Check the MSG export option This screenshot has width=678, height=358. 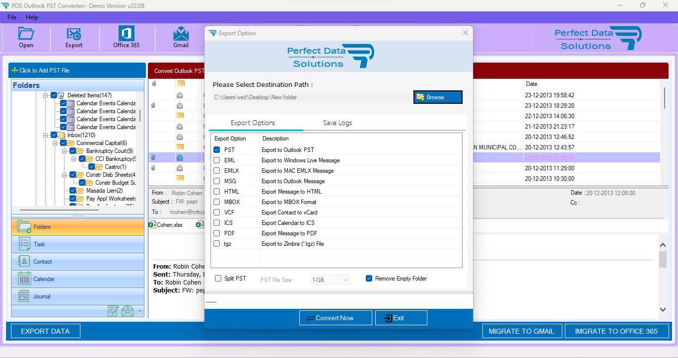click(217, 181)
